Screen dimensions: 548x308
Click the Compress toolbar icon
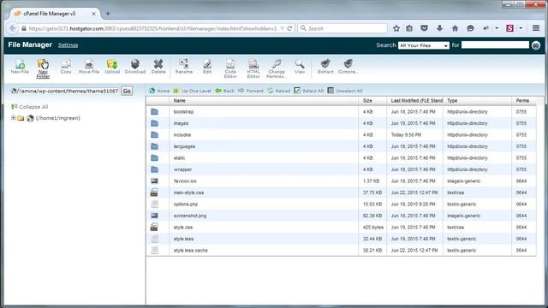coord(348,67)
